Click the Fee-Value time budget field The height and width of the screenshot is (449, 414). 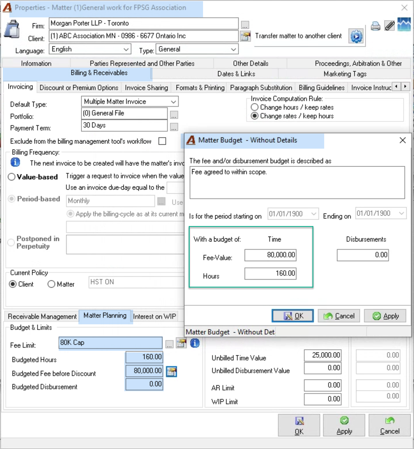270,255
